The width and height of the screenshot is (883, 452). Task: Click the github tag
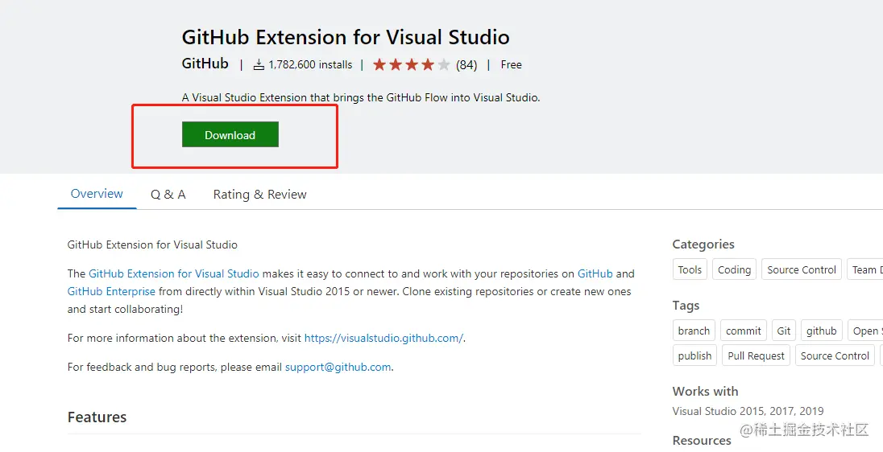click(821, 331)
